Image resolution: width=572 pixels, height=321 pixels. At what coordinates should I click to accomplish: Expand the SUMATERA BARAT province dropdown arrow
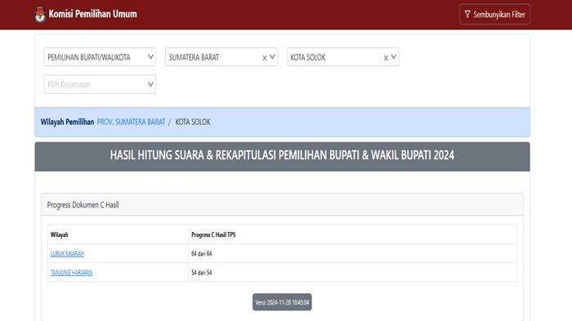pos(272,57)
